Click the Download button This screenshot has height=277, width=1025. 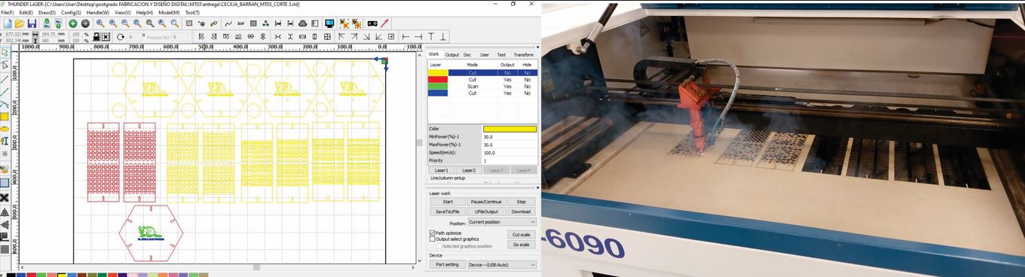tap(521, 212)
